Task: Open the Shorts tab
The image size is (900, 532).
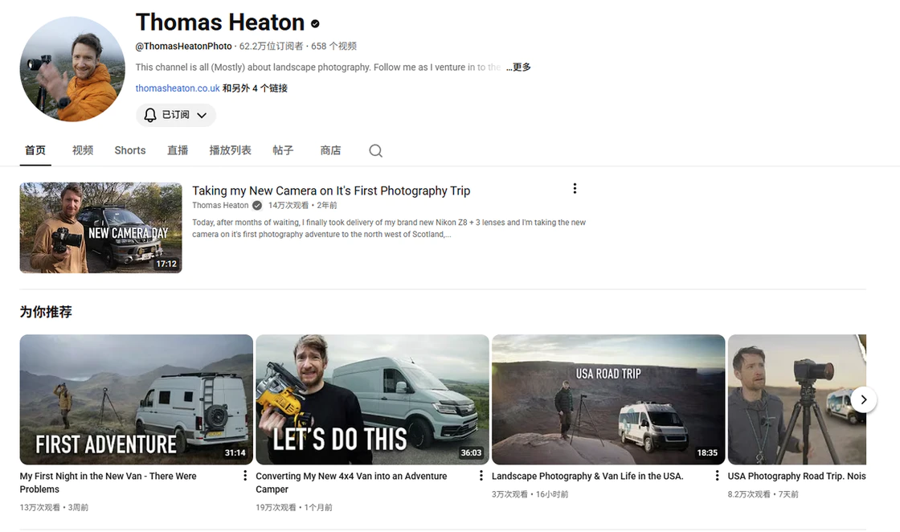Action: pos(129,150)
